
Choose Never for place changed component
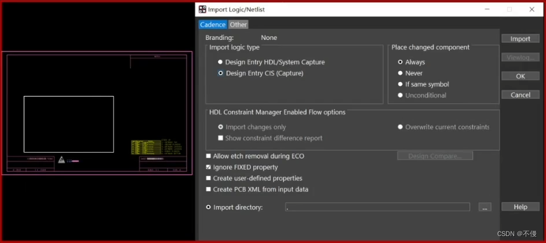(401, 73)
